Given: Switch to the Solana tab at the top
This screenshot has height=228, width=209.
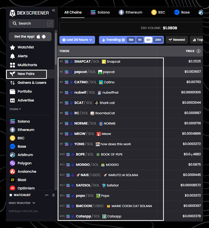Looking at the screenshot, I should coord(100,12).
